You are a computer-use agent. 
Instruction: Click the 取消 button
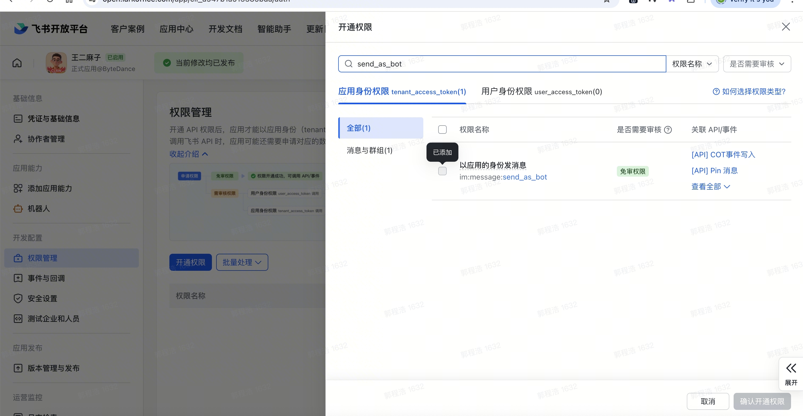[708, 401]
